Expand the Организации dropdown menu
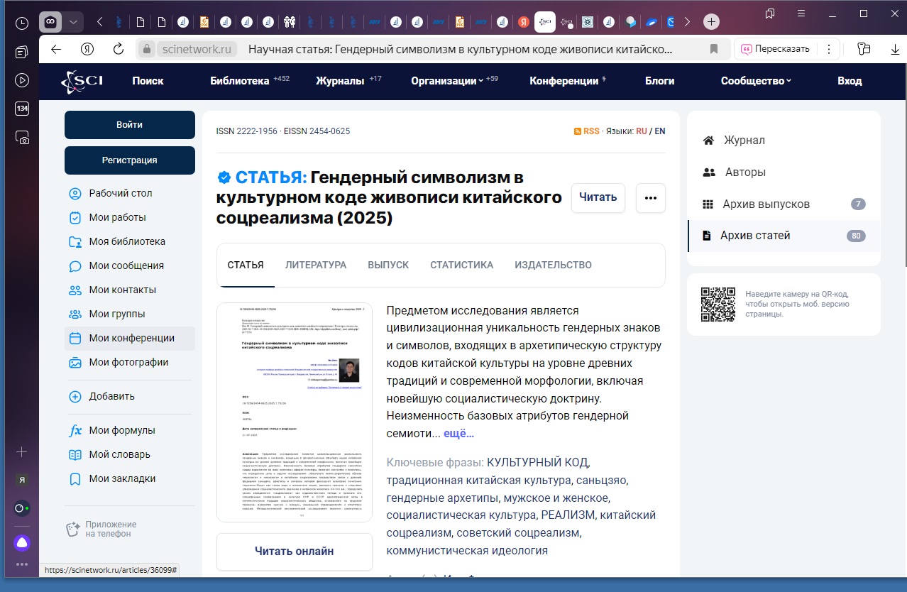 (x=447, y=81)
